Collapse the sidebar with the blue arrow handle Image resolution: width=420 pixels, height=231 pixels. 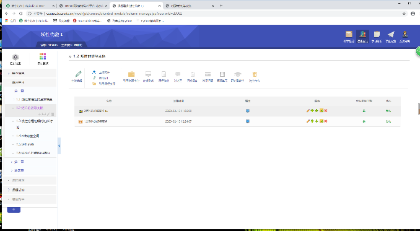pyautogui.click(x=59, y=146)
